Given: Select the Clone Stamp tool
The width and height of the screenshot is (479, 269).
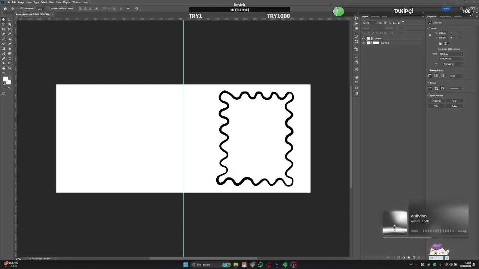Looking at the screenshot, I should (x=10, y=39).
